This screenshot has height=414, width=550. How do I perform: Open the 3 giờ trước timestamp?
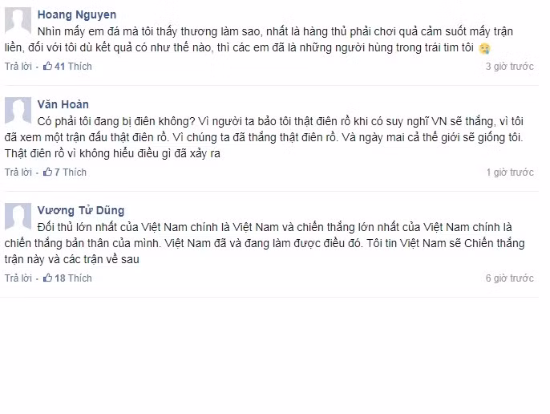pos(510,67)
